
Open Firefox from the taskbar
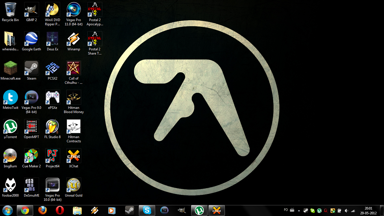[x=42, y=210]
